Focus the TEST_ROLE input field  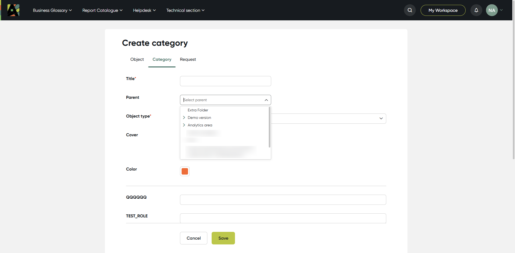(283, 218)
